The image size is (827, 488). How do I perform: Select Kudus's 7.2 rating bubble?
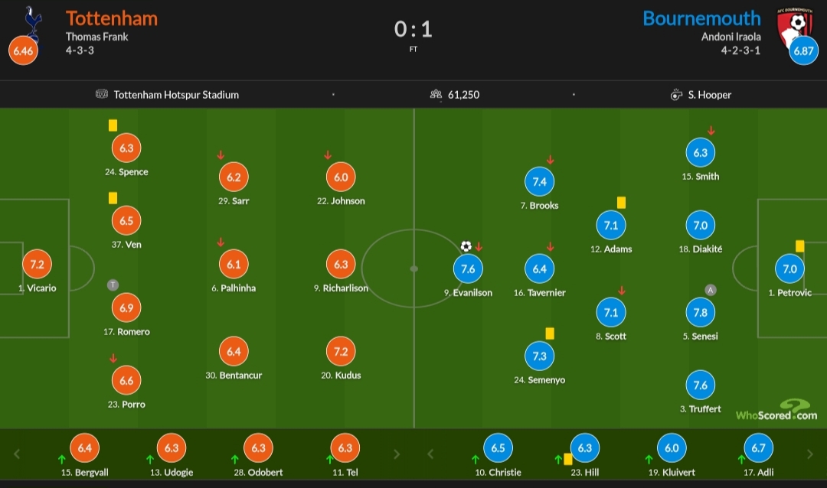click(341, 352)
